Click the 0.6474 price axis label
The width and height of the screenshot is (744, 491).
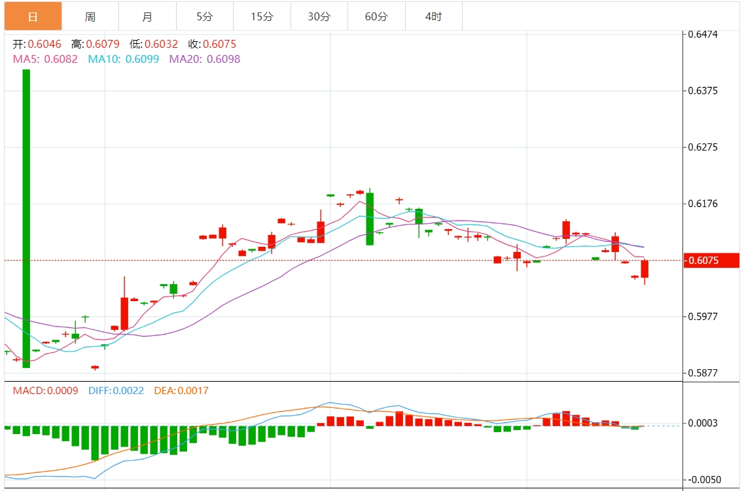703,34
